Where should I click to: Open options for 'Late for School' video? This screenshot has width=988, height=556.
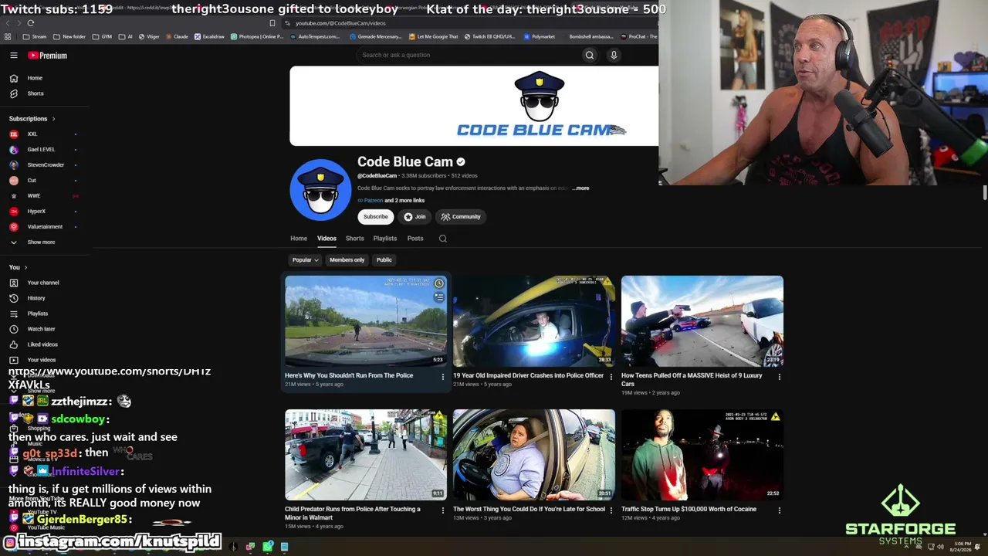tap(611, 510)
